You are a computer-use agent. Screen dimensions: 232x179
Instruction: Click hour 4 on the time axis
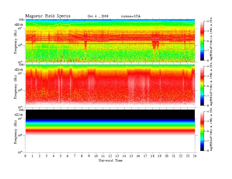tap(54, 156)
